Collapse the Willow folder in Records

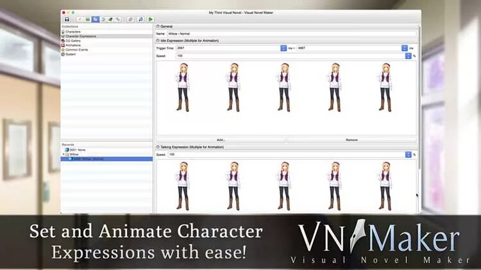63,154
